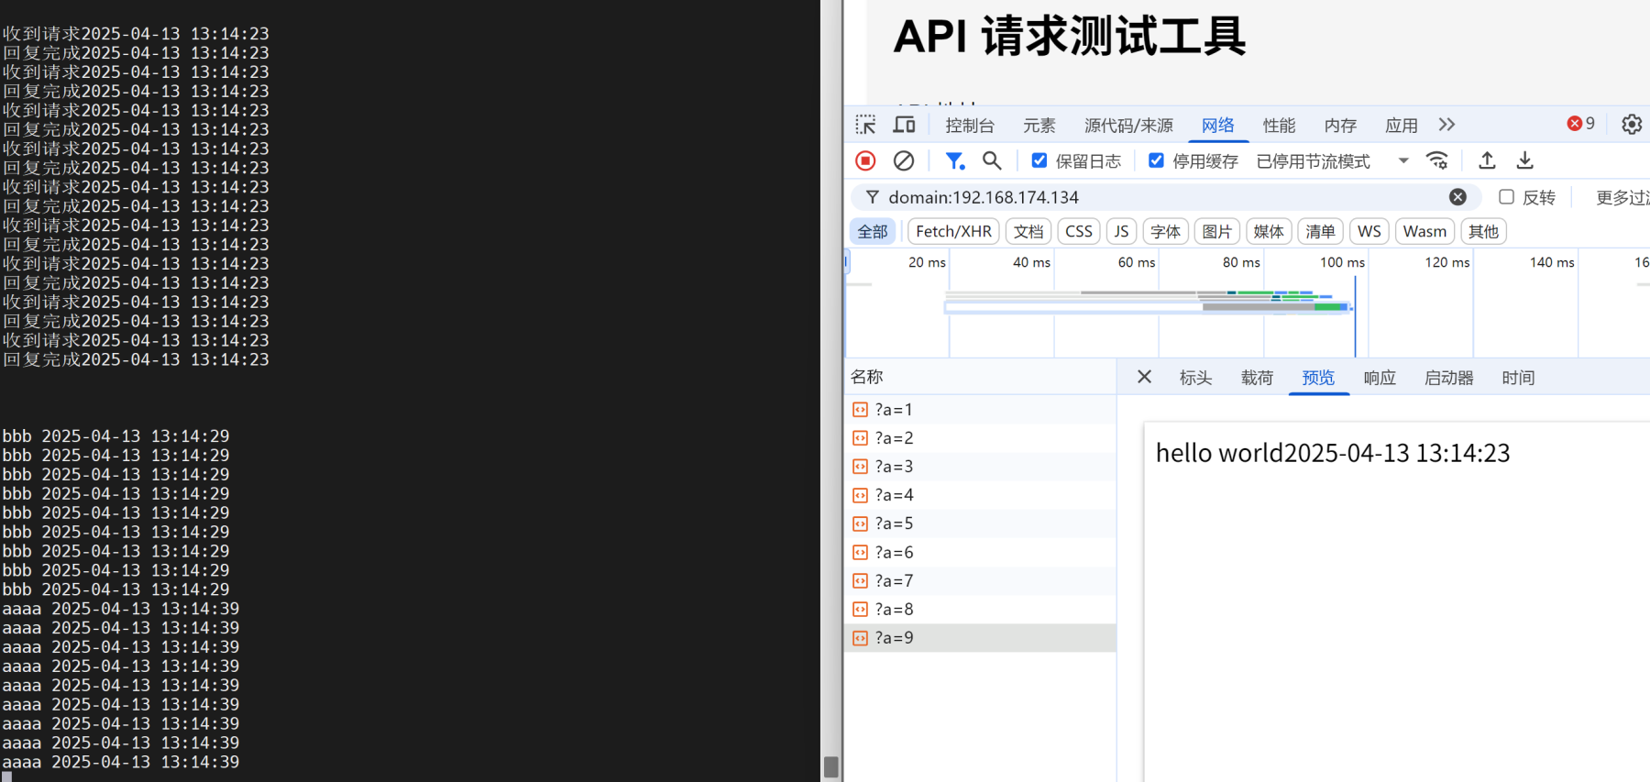
Task: Open the Initiator tab of request
Action: click(x=1449, y=378)
